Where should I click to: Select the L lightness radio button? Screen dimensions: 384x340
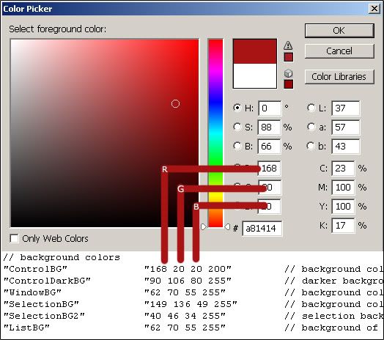pyautogui.click(x=311, y=108)
